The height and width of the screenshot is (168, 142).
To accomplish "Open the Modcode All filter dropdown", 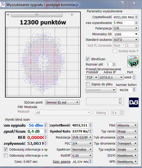I will 63,113.
